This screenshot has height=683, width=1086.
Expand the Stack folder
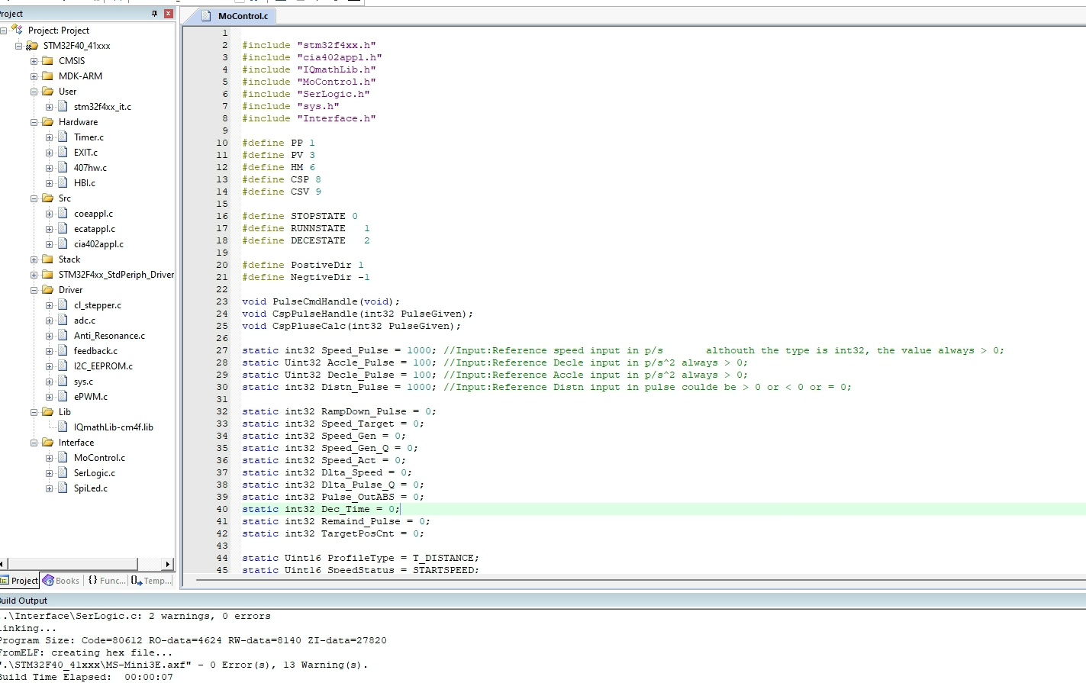click(x=34, y=259)
